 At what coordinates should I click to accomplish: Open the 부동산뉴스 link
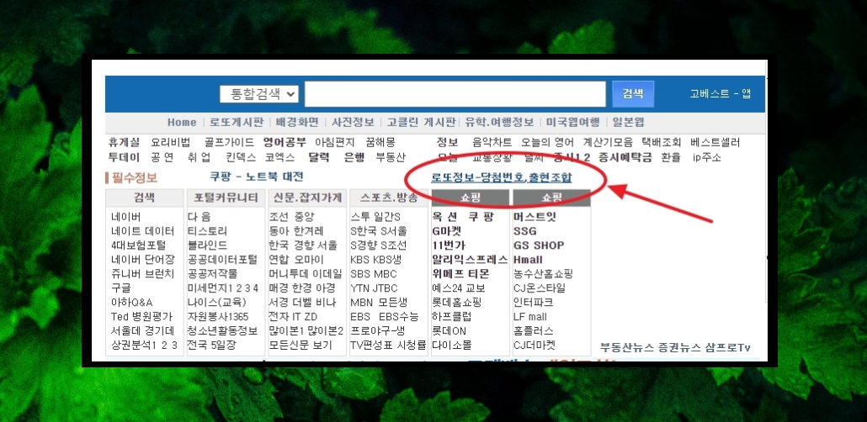[625, 348]
